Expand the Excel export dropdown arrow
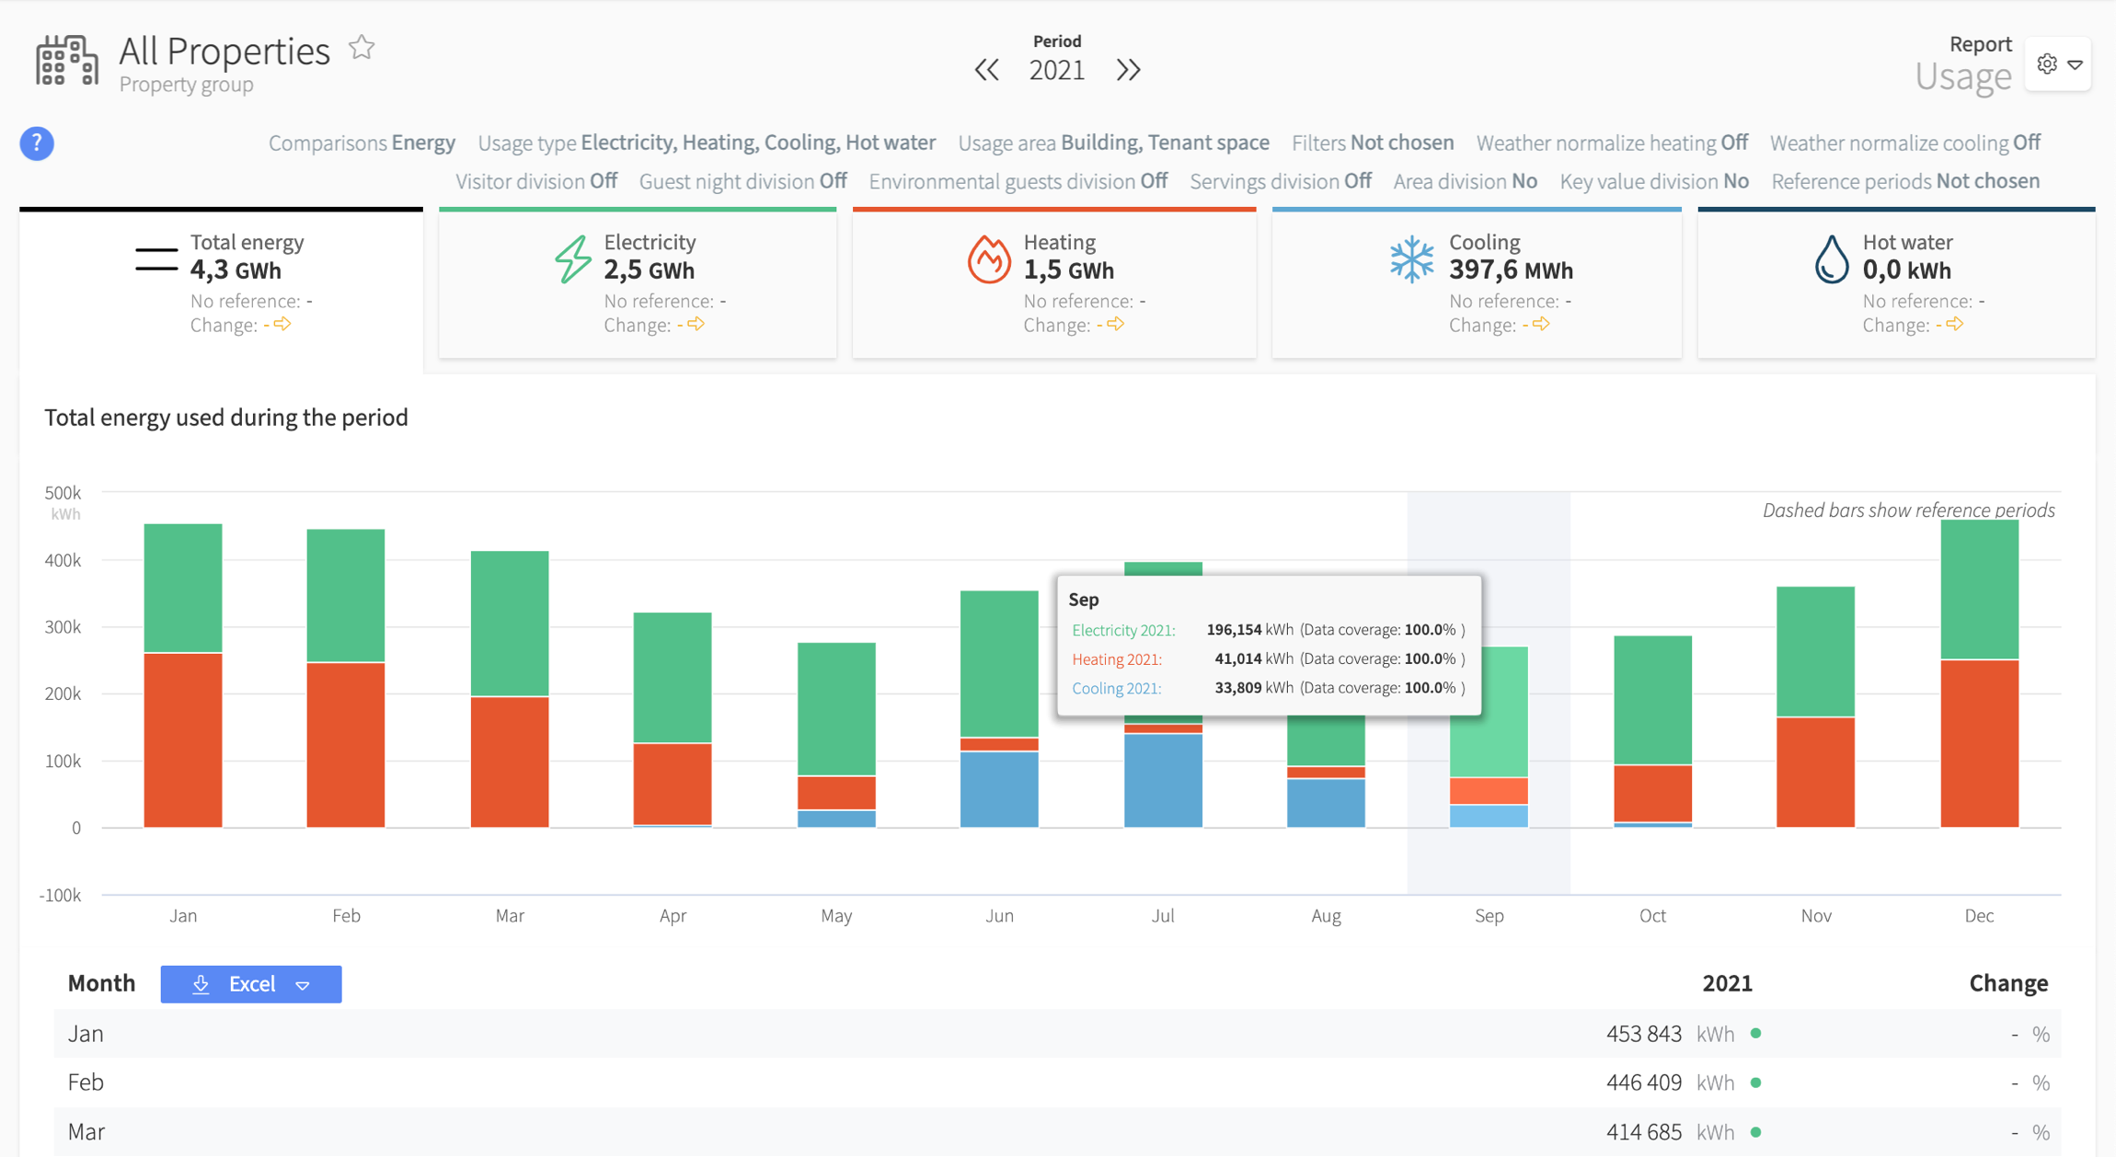This screenshot has width=2116, height=1157. [x=304, y=985]
